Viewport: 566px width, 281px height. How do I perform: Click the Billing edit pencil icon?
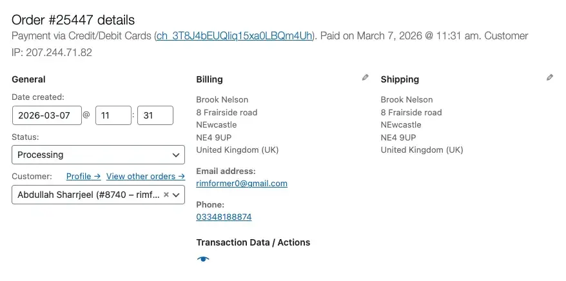pos(366,77)
